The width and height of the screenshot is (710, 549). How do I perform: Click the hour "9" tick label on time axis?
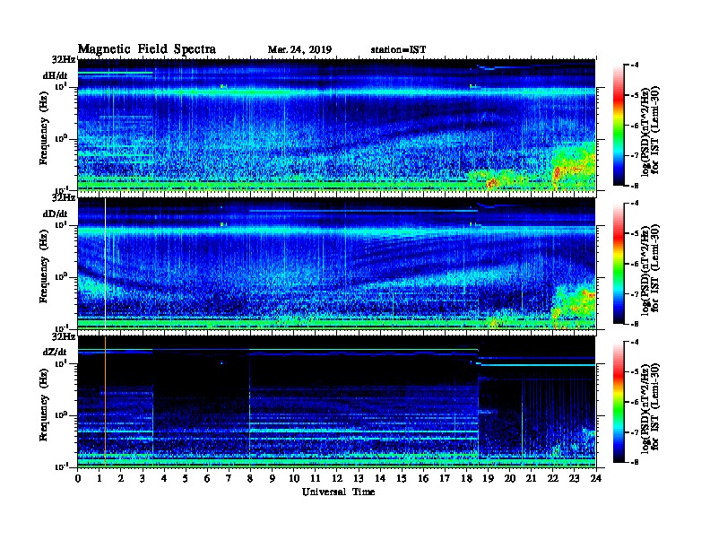pyautogui.click(x=273, y=478)
